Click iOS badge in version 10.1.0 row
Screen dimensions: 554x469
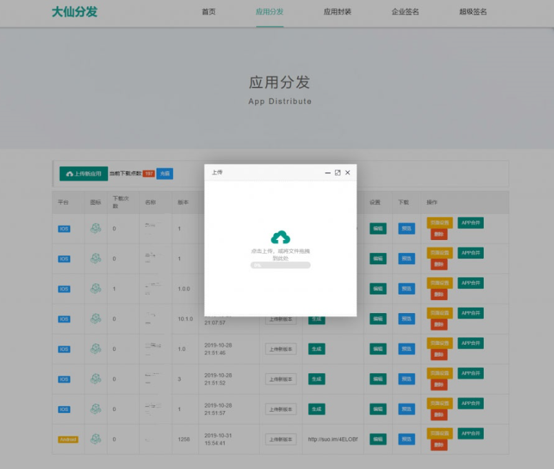click(64, 319)
